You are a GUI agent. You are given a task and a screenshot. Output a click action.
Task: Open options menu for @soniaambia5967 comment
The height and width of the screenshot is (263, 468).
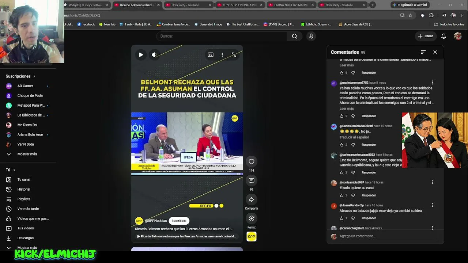[x=433, y=182]
